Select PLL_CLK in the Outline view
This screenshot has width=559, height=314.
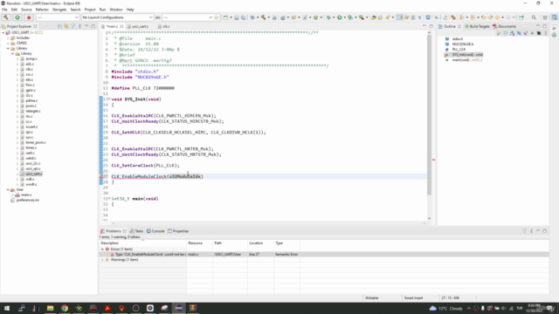point(459,50)
